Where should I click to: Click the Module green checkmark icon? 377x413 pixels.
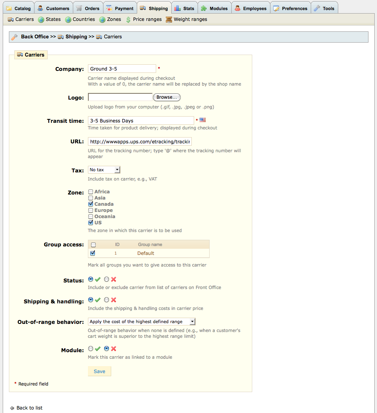pos(98,349)
